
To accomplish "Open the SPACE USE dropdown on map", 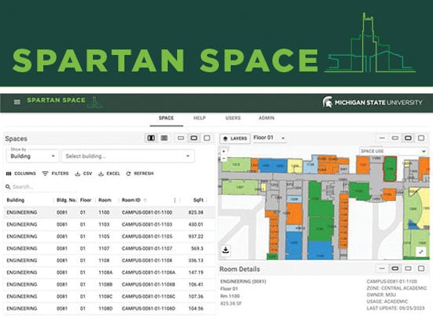I will pyautogui.click(x=393, y=152).
